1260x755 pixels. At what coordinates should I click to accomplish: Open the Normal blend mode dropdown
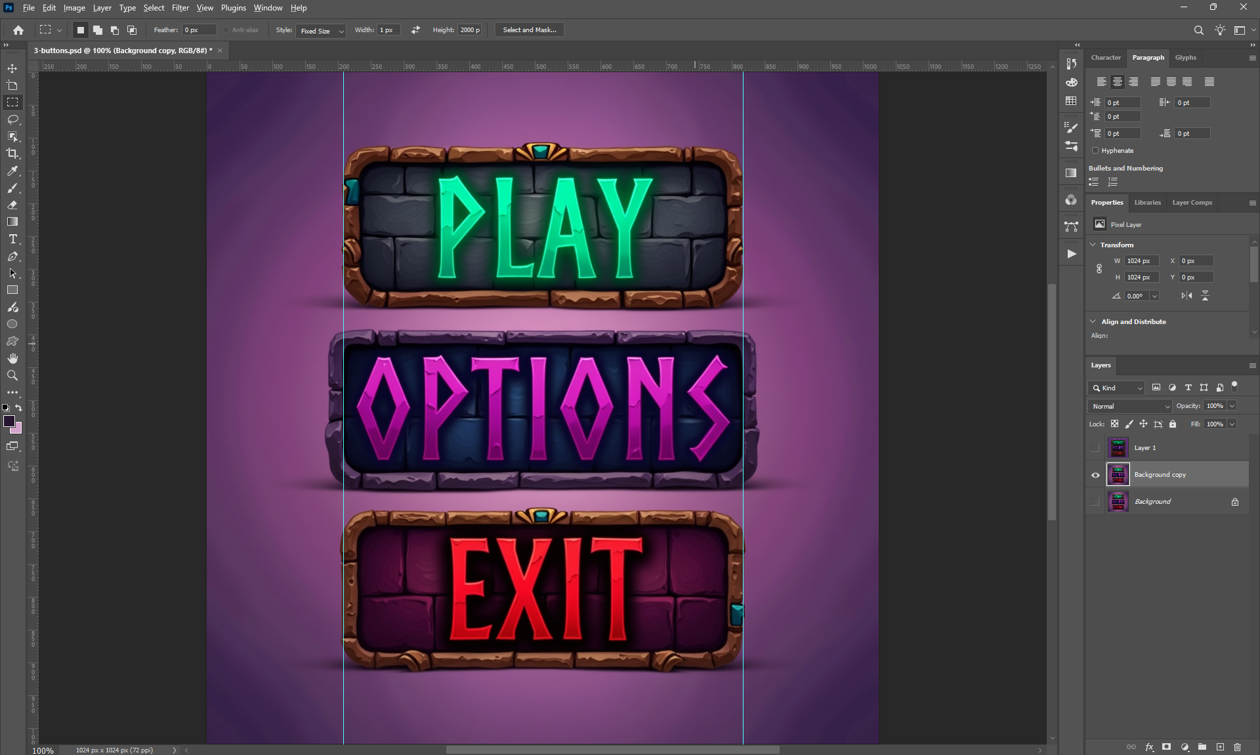(1130, 407)
